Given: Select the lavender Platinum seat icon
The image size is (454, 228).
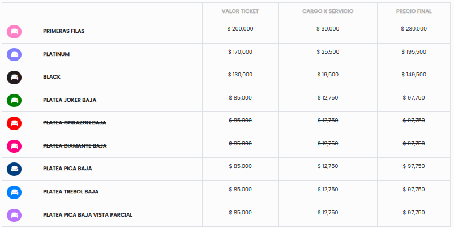Looking at the screenshot, I should point(14,54).
